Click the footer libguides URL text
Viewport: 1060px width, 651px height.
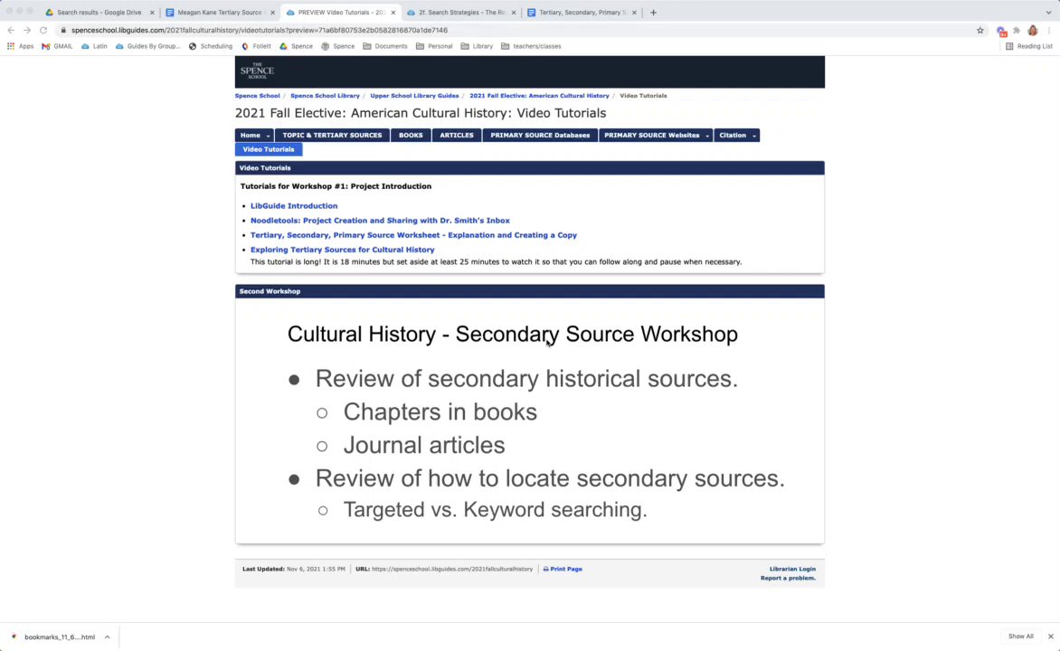(x=452, y=570)
